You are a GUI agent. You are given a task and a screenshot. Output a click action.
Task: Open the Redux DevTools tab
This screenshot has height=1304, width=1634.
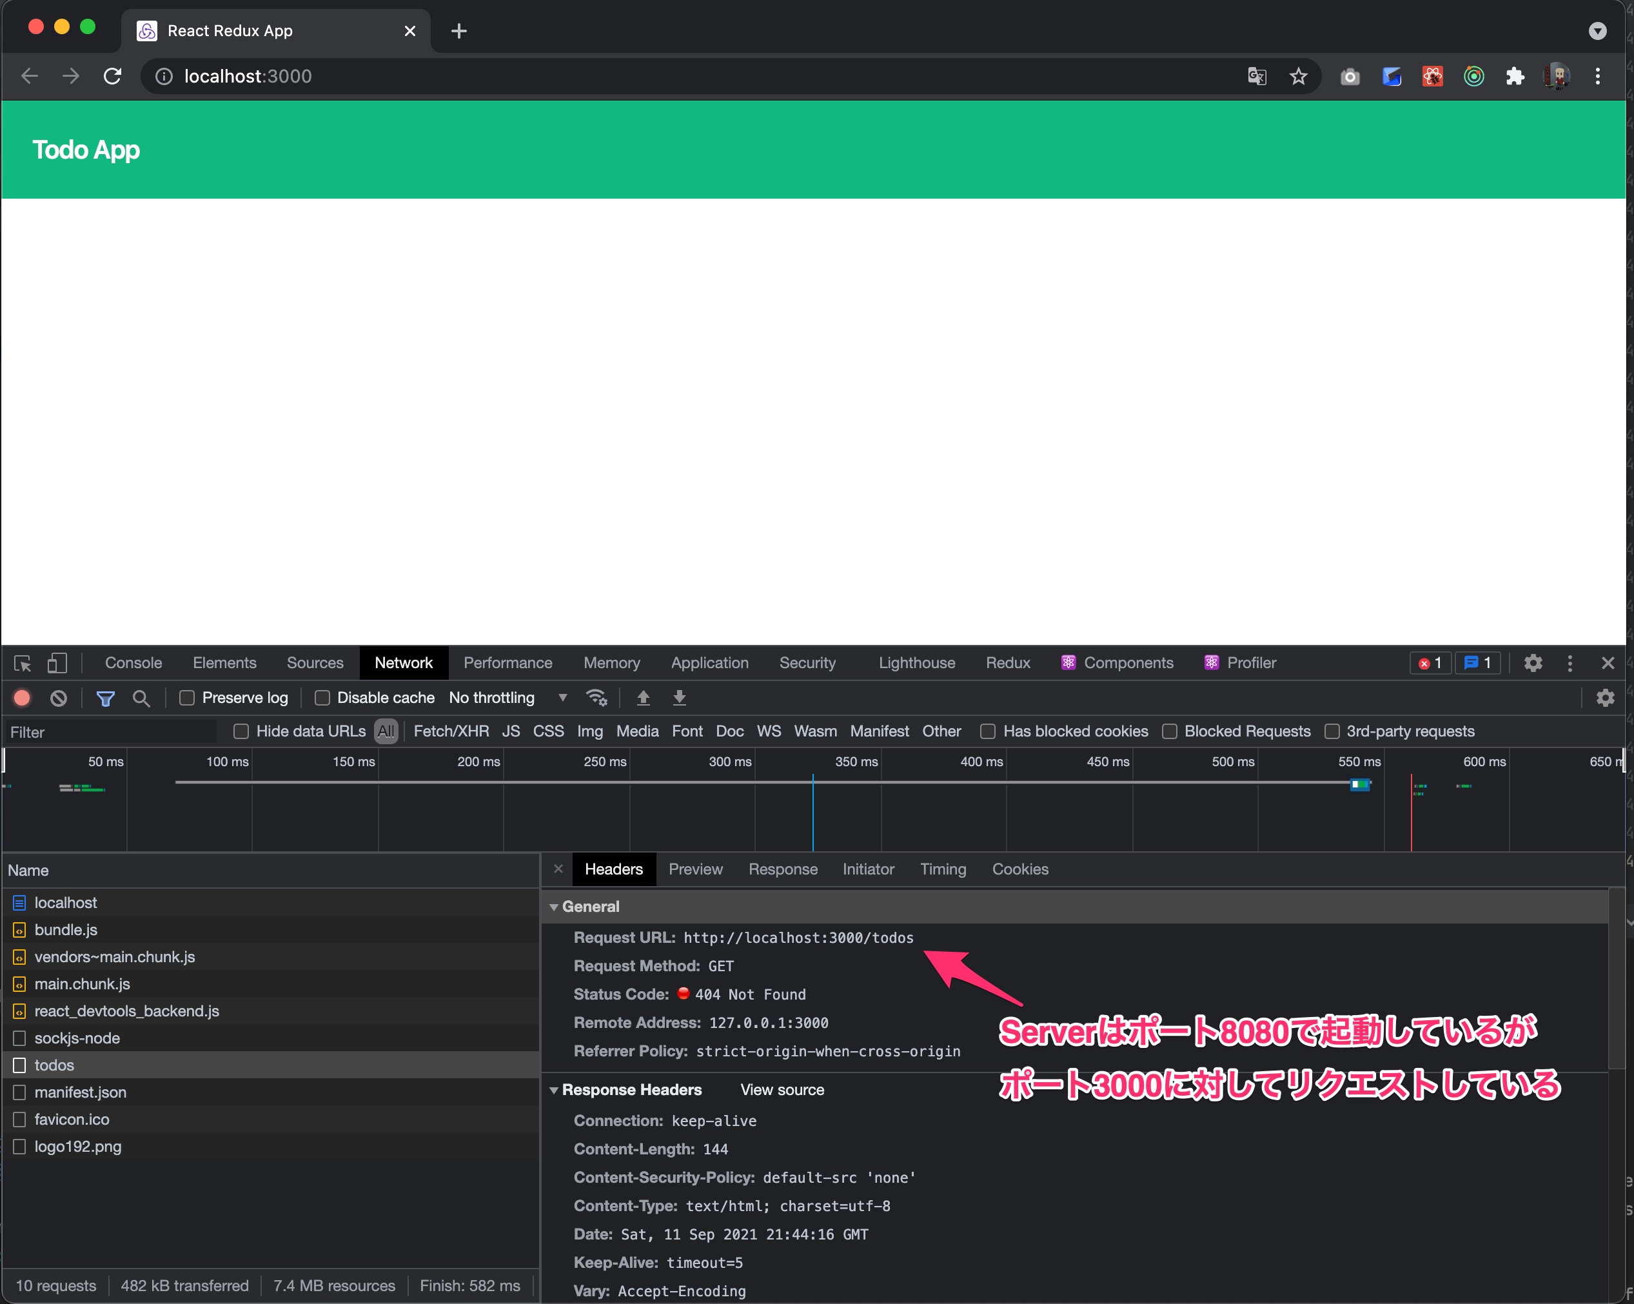pyautogui.click(x=1008, y=662)
